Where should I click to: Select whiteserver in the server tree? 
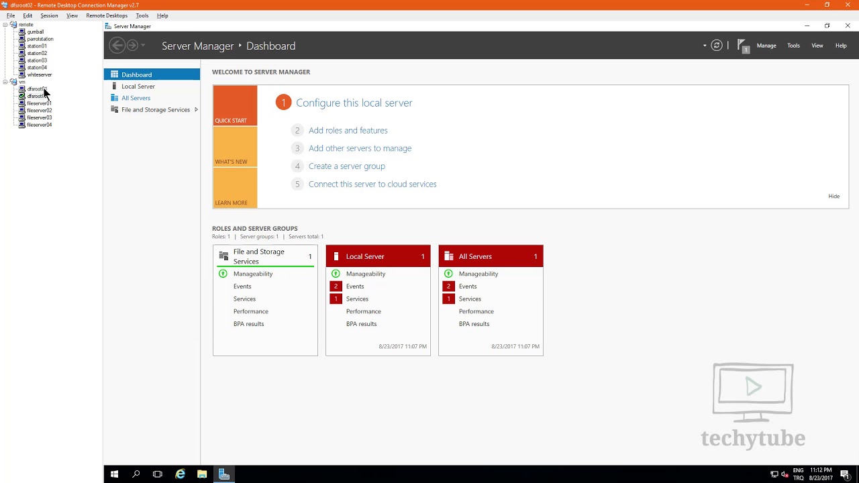coord(40,74)
